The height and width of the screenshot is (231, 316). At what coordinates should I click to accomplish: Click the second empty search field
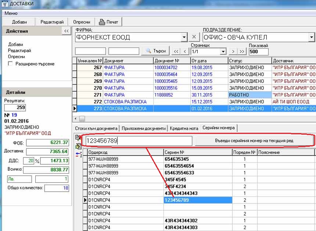coord(124,51)
